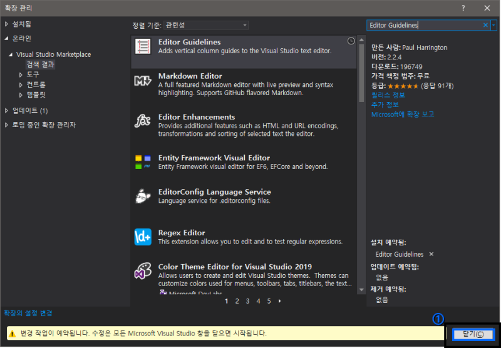The width and height of the screenshot is (501, 348).
Task: Go to results page 4
Action: [x=258, y=301]
